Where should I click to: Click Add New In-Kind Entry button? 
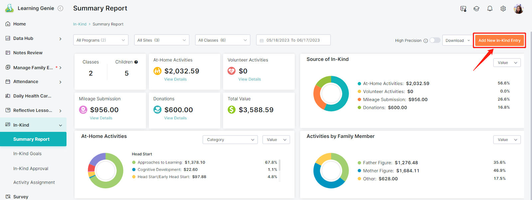pos(499,41)
